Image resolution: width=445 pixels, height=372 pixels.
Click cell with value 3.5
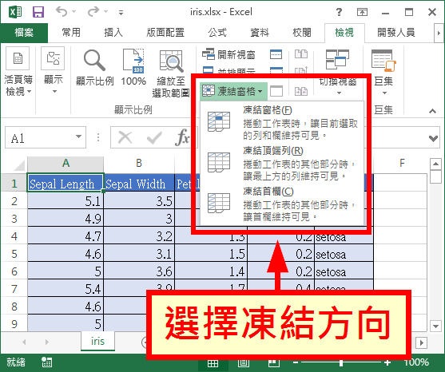pos(139,201)
